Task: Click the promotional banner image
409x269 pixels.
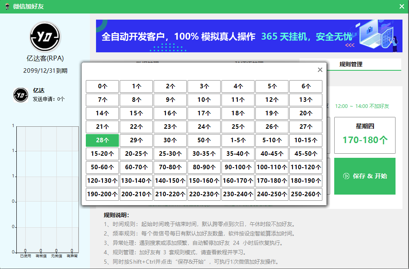Action: (249, 36)
